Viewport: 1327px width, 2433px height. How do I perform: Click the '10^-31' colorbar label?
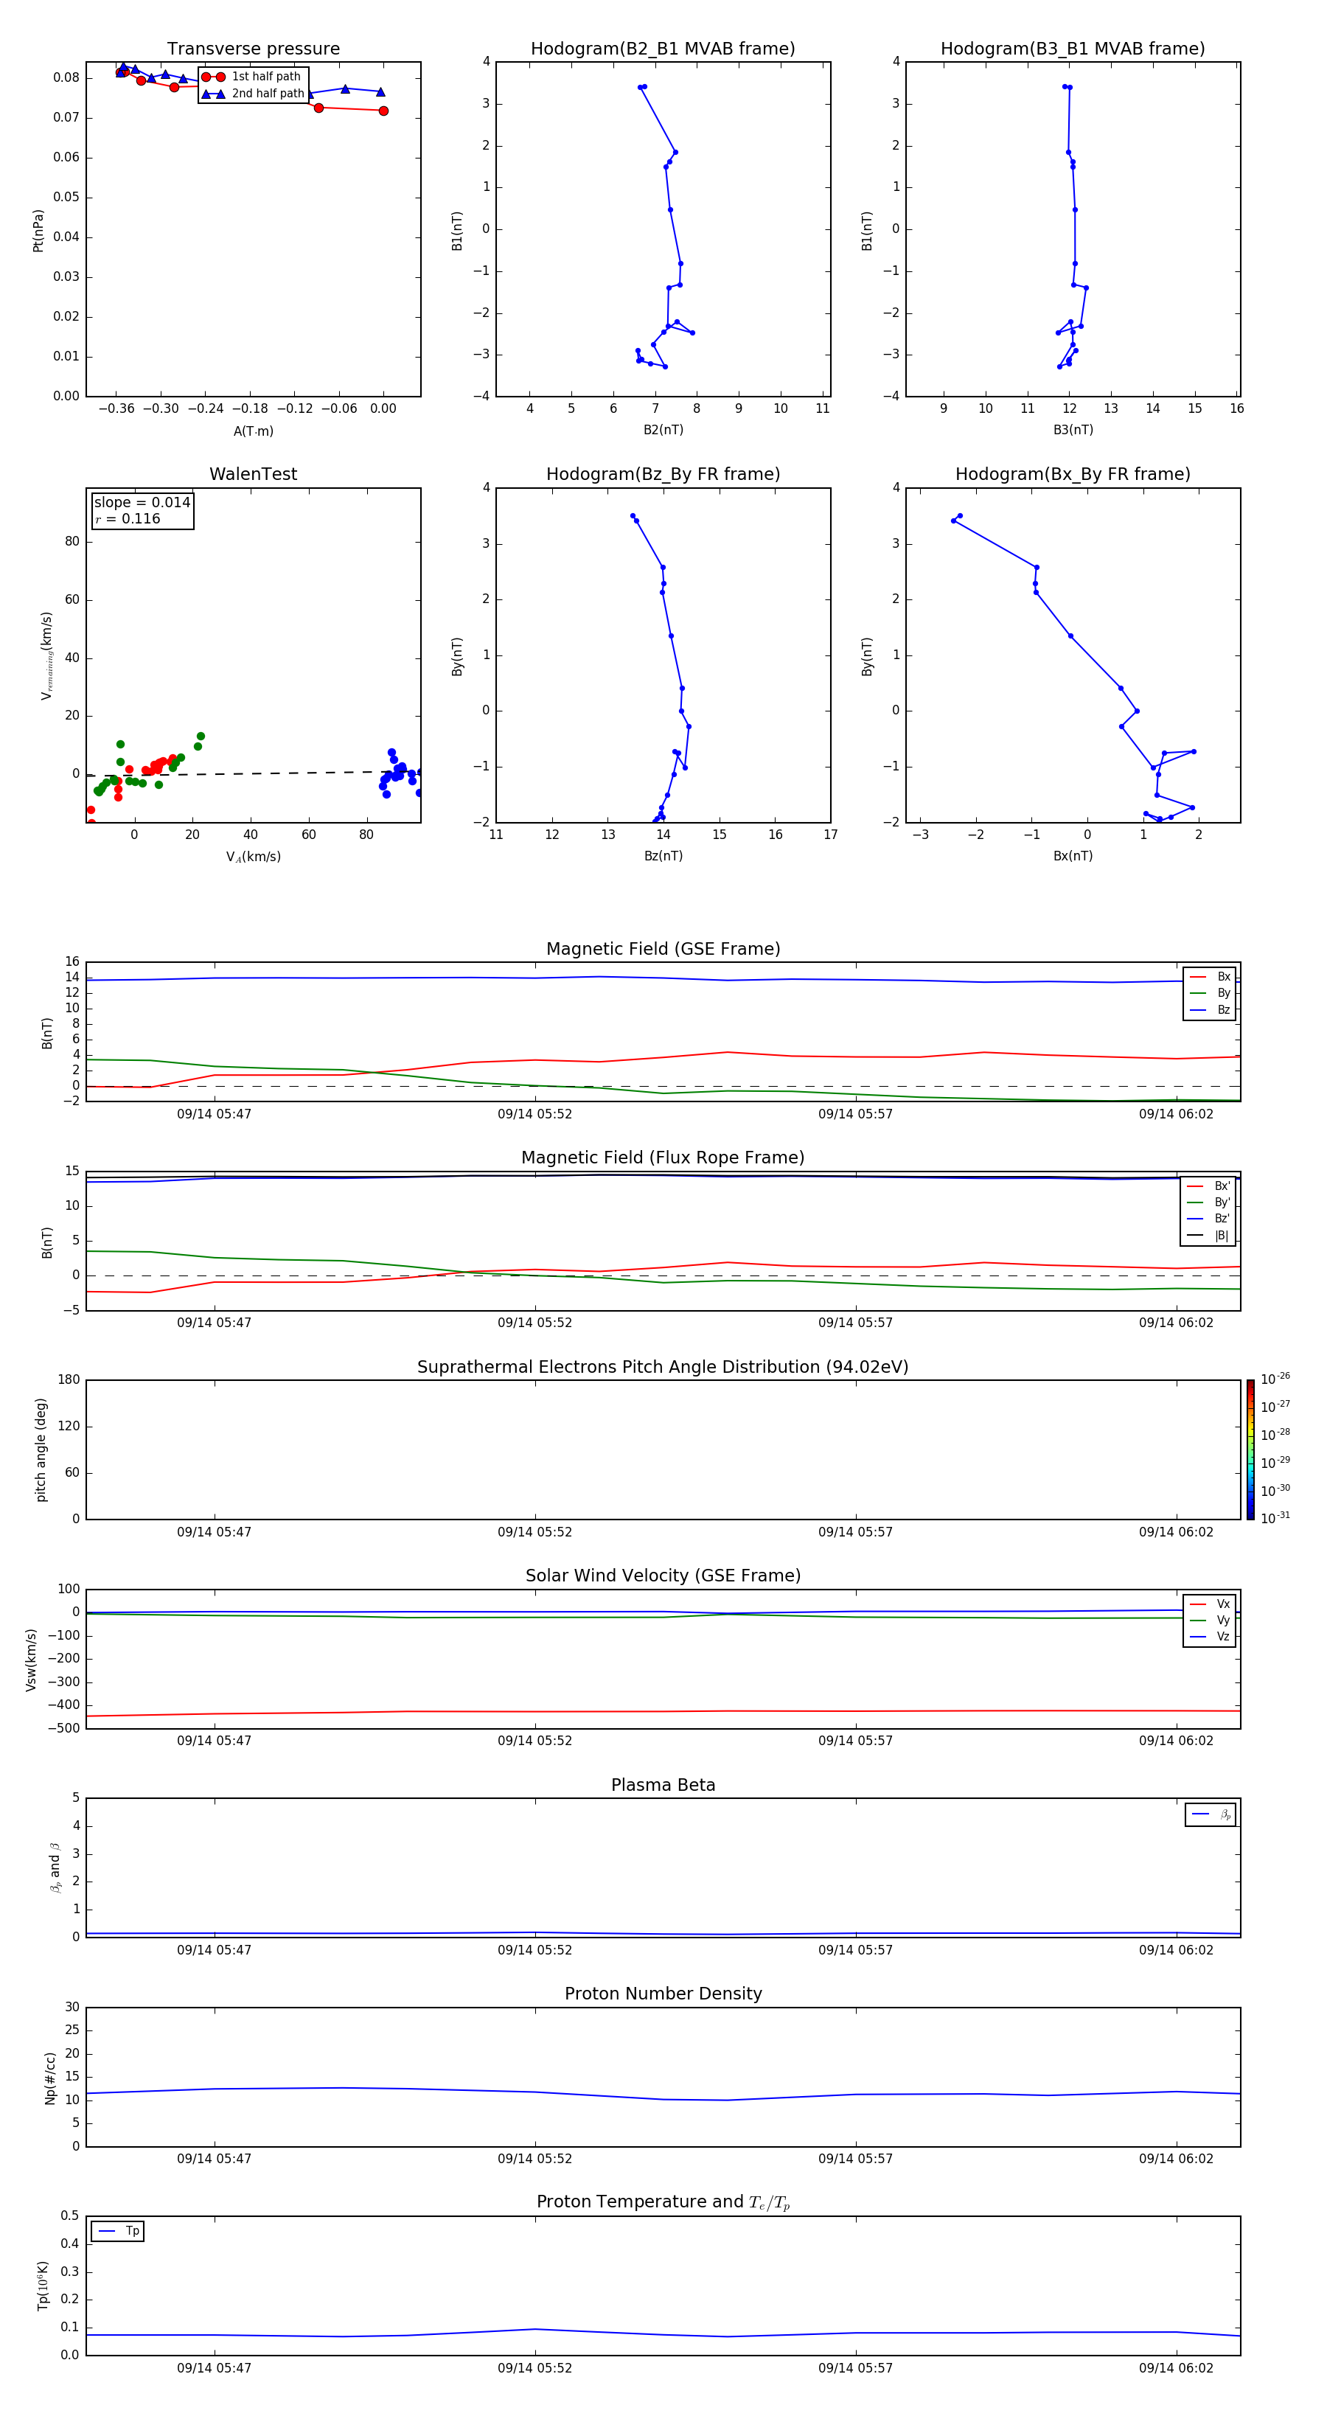pyautogui.click(x=1275, y=1518)
